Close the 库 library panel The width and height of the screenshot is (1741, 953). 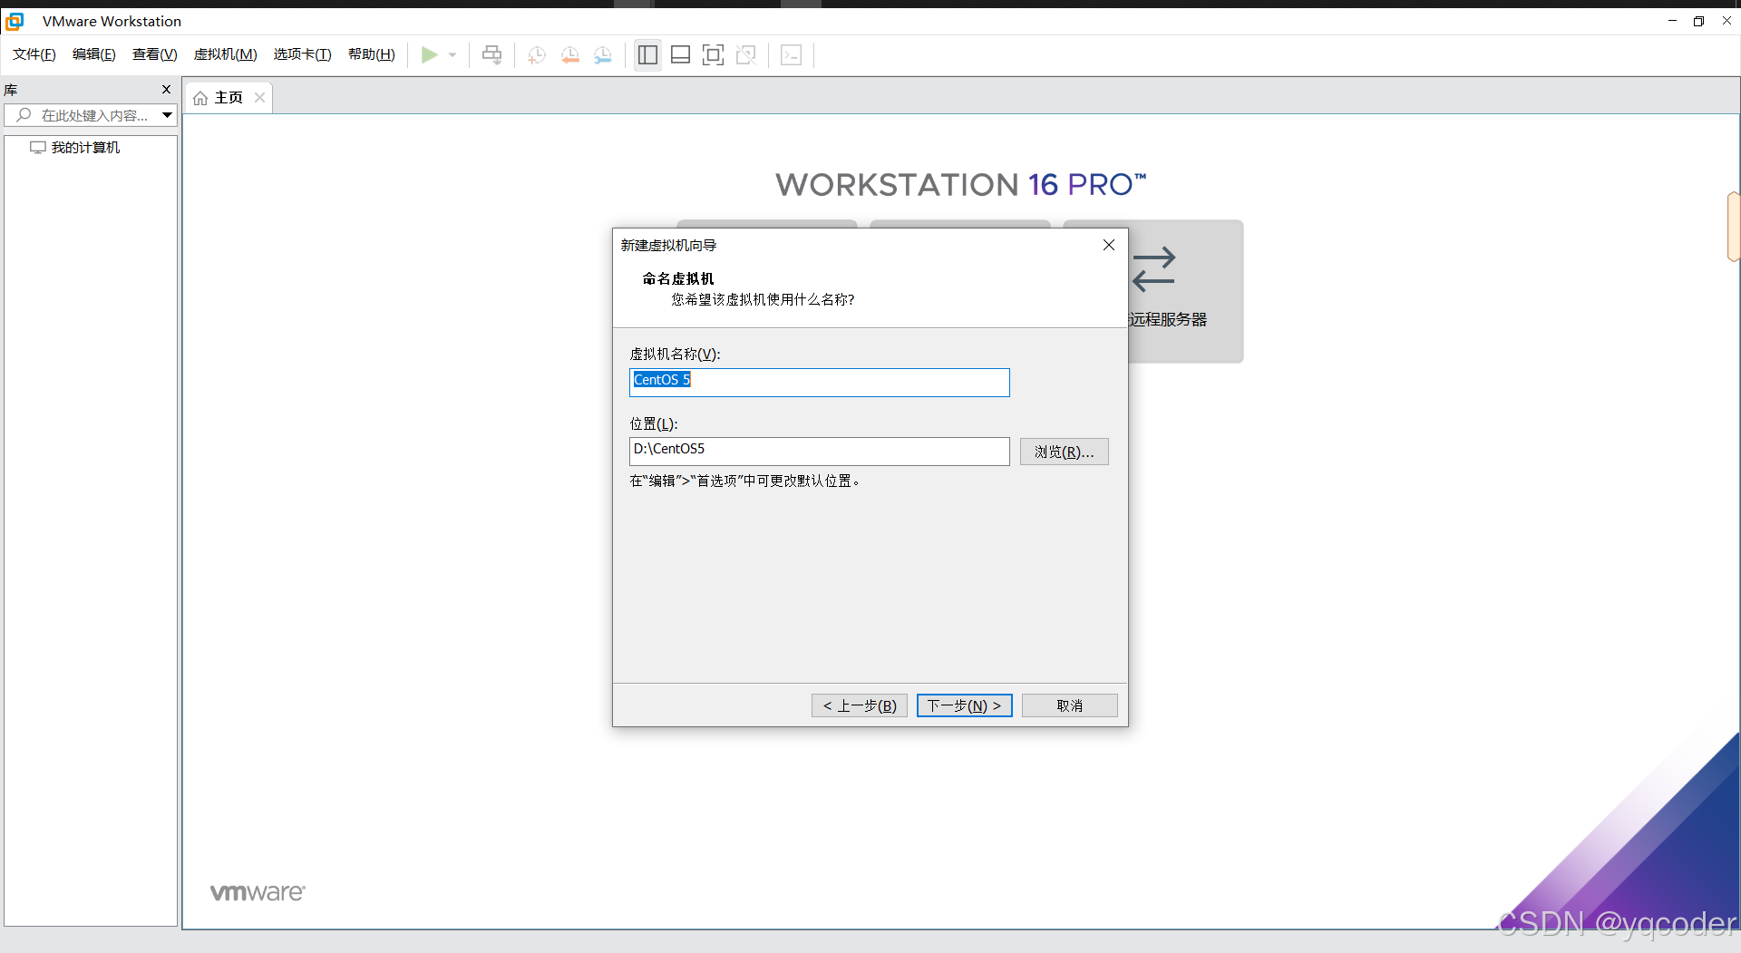pos(166,89)
